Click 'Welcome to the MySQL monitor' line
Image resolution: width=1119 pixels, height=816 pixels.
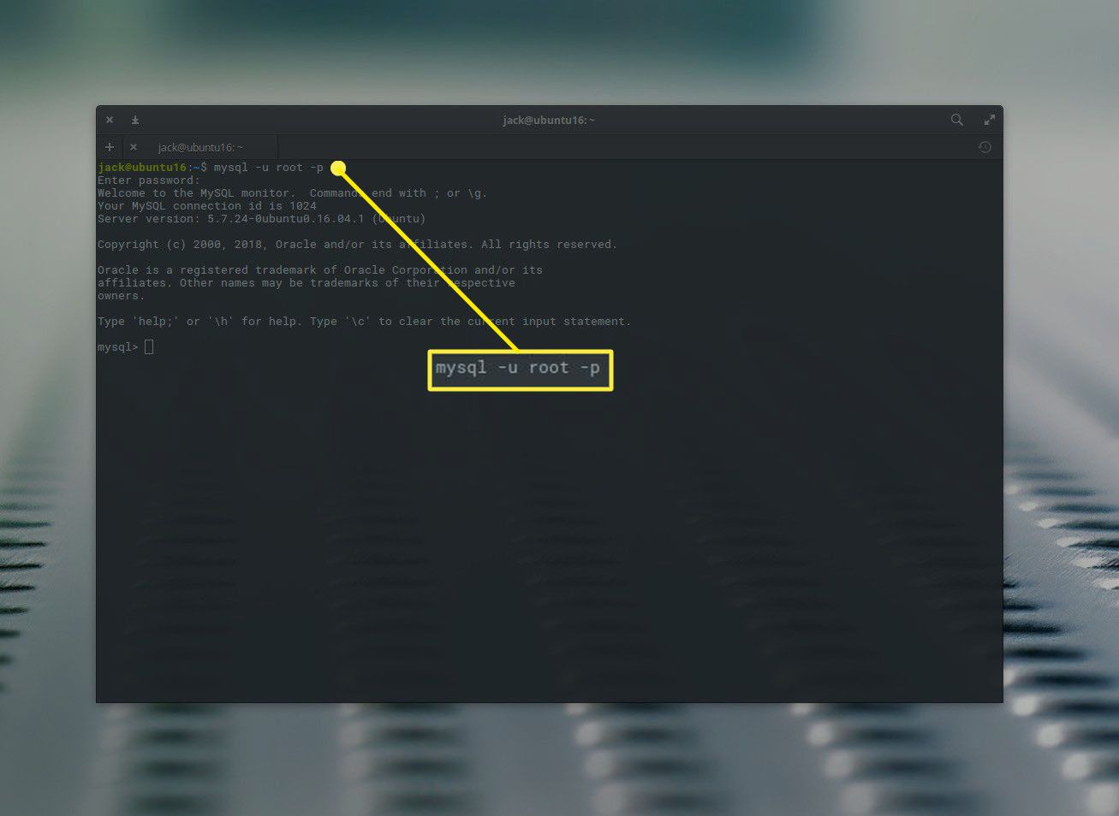point(292,193)
